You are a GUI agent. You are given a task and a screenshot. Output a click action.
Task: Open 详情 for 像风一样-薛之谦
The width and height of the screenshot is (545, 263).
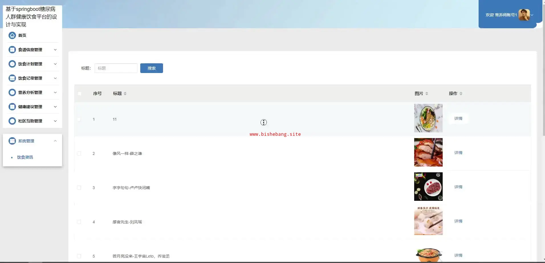coord(458,153)
